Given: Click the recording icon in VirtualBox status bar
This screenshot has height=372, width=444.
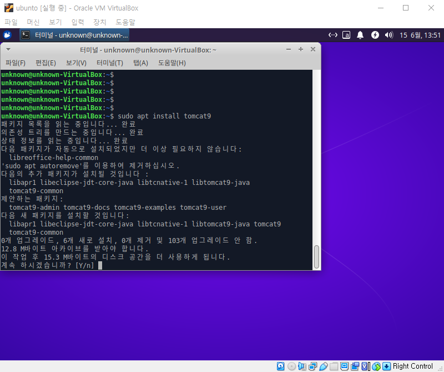Looking at the screenshot, I should tap(355, 366).
